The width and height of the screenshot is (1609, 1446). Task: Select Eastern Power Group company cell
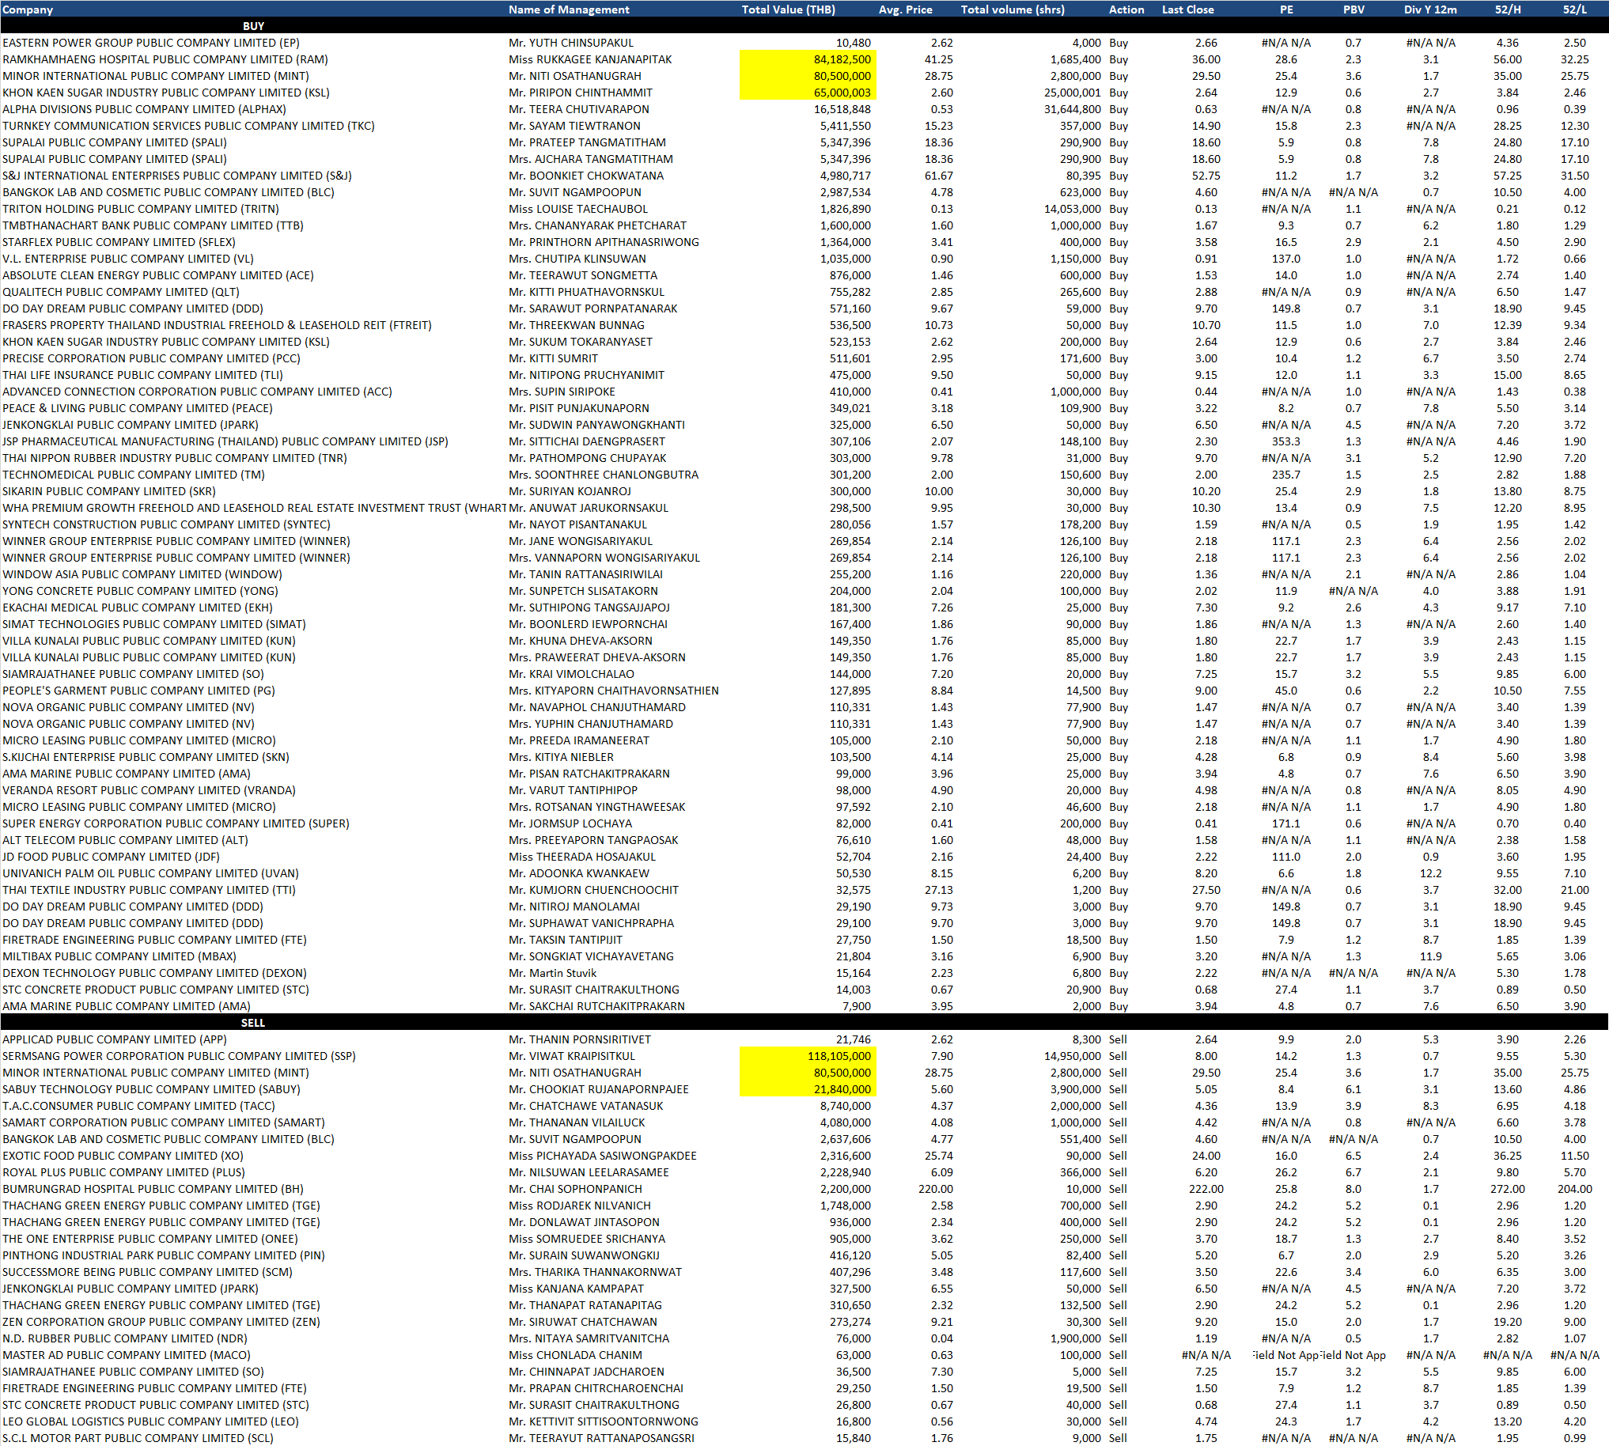tap(151, 43)
